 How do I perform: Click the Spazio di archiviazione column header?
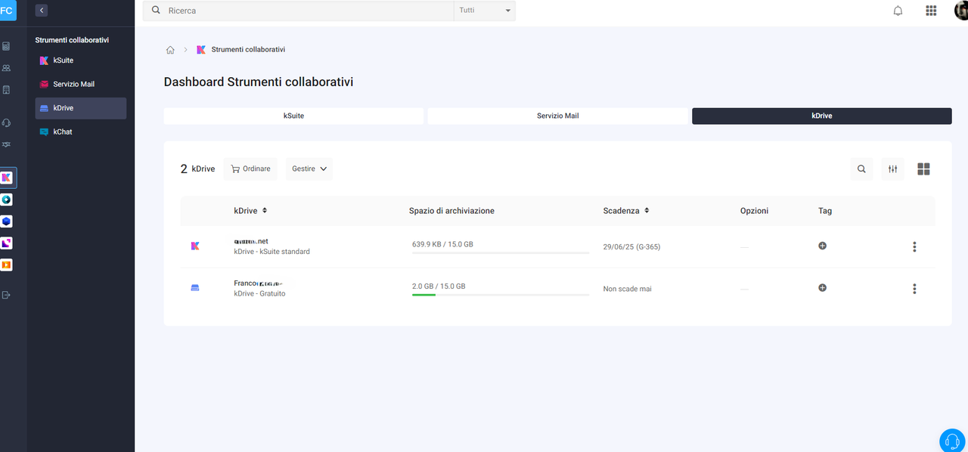(451, 211)
